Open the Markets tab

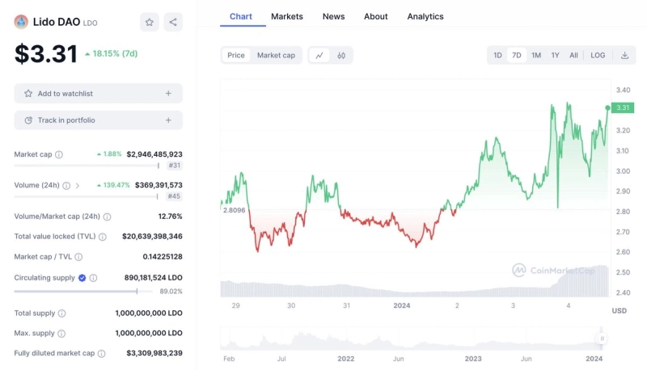[287, 16]
